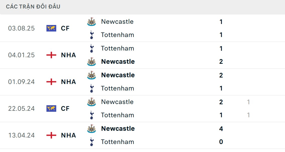This screenshot has height=152, width=285.
Task: Open the Newcastle team name in the 04.01.25 match
Action: 118,61
